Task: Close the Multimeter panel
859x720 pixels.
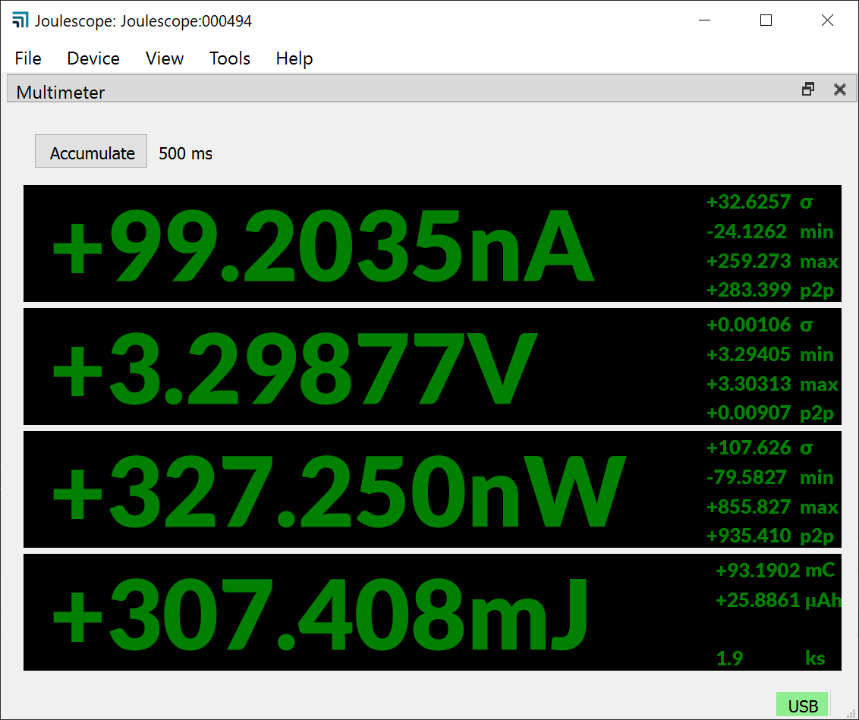Action: pos(840,90)
